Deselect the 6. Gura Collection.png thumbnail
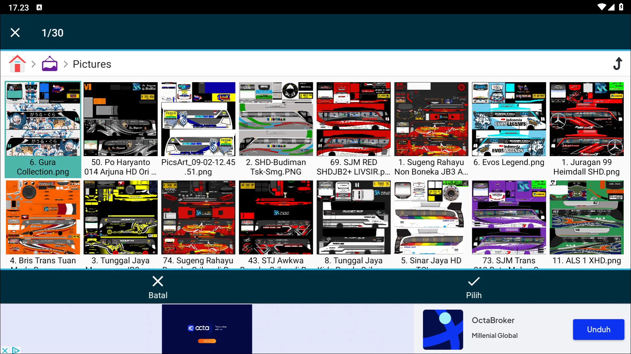Screen dimensions: 631x354 (43, 119)
